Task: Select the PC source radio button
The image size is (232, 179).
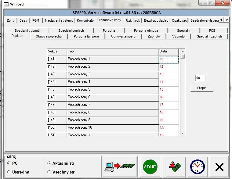Action: [x=9, y=163]
